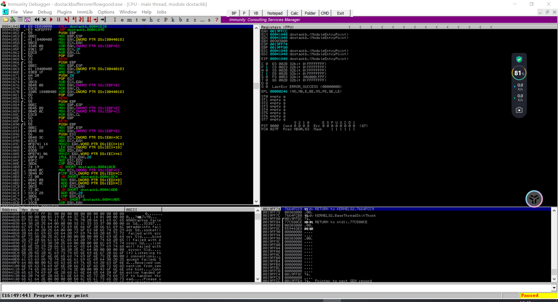Show handles with the 'h' icon

(151, 20)
